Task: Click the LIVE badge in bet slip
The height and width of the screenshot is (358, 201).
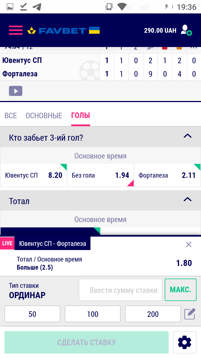Action: click(x=7, y=243)
